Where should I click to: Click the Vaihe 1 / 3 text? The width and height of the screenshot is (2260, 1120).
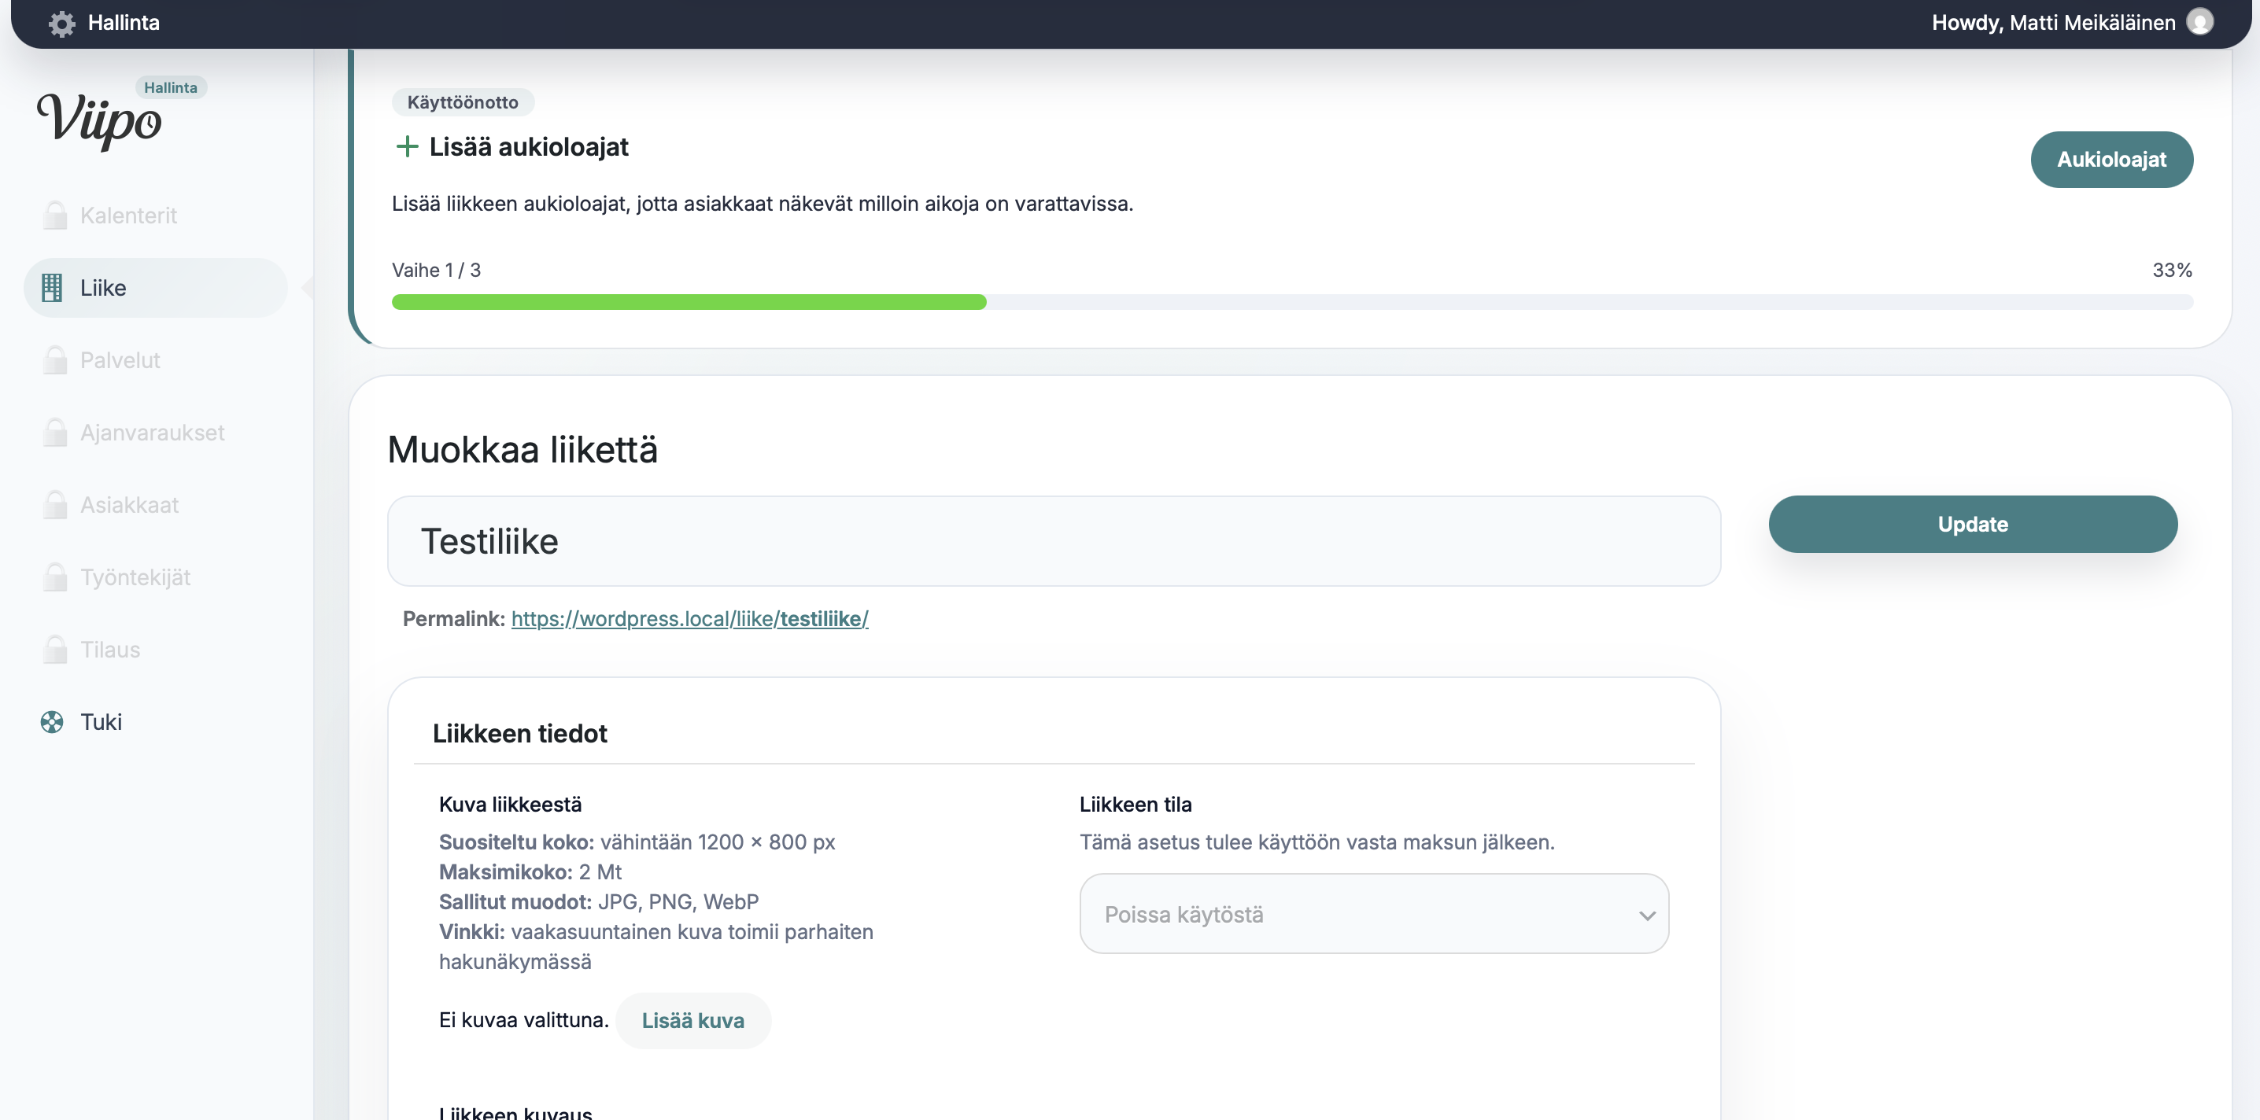[x=436, y=270]
